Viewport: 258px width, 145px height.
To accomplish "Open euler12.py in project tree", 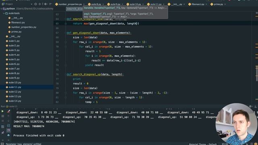I will (x=15, y=91).
